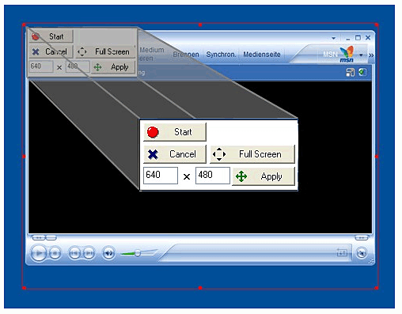Click the height field showing 480
The width and height of the screenshot is (402, 314).
click(213, 176)
